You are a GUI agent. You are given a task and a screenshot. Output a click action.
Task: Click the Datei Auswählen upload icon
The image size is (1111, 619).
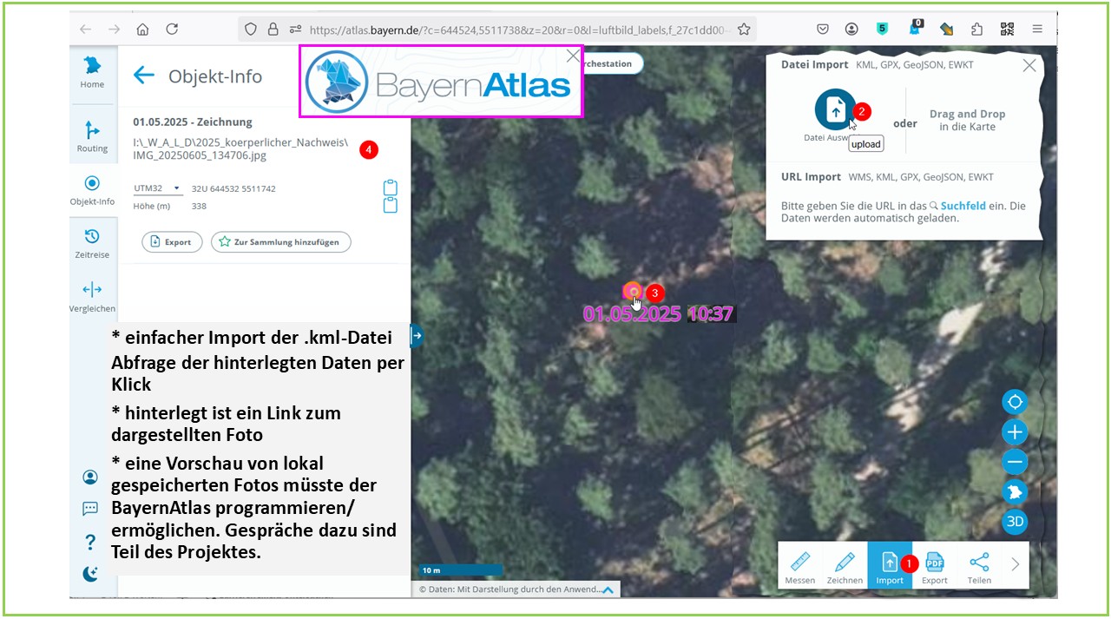(x=834, y=109)
